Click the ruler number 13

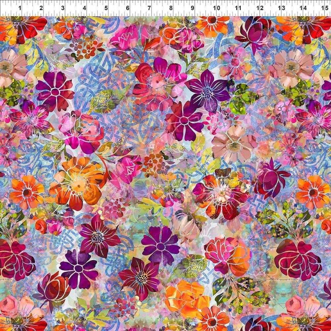click(x=282, y=8)
